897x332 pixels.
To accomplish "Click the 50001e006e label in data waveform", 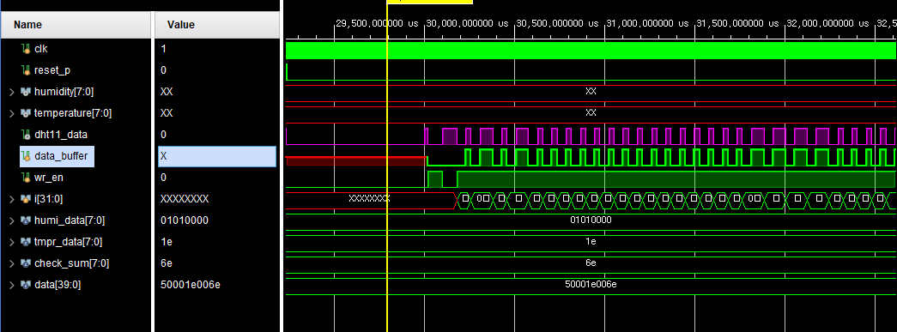I will tap(591, 284).
